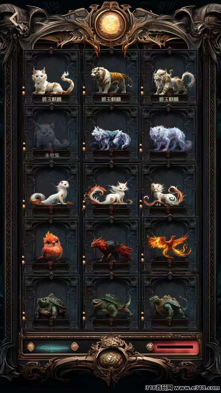Go back using the top-left arrow
221x393 pixels.
click(x=14, y=20)
